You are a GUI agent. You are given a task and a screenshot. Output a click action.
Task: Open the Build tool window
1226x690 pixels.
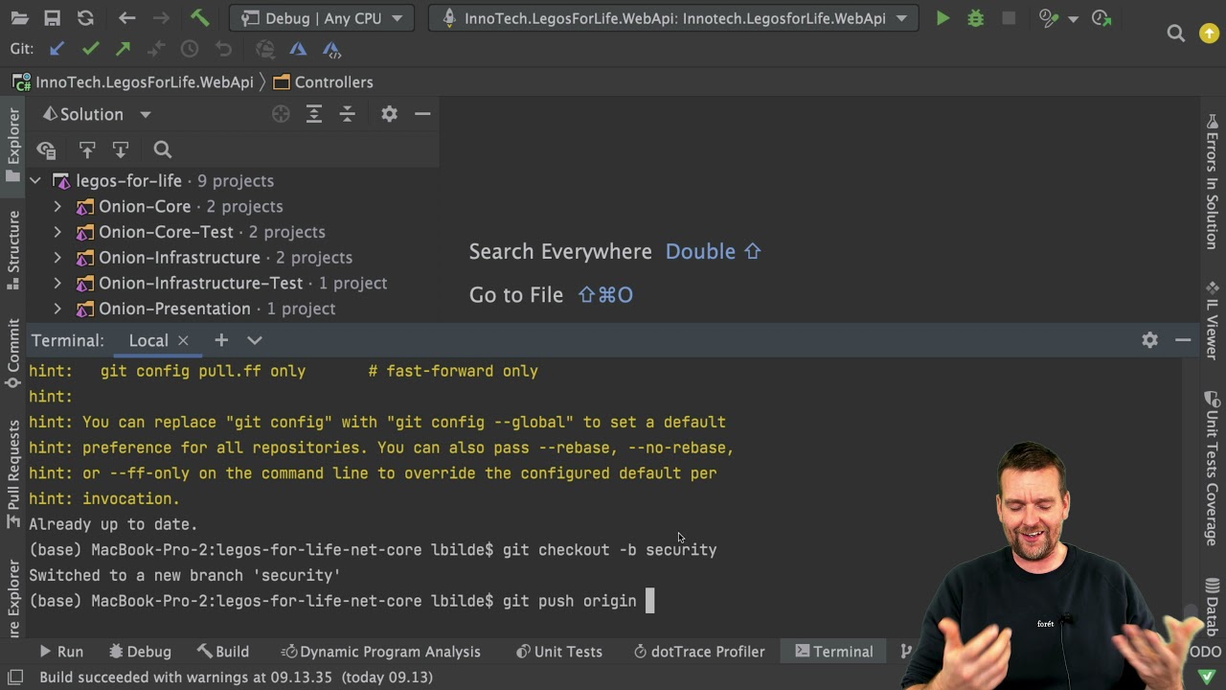(223, 652)
